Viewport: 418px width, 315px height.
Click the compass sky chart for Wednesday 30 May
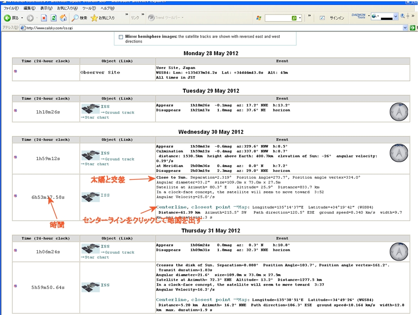coord(399,153)
